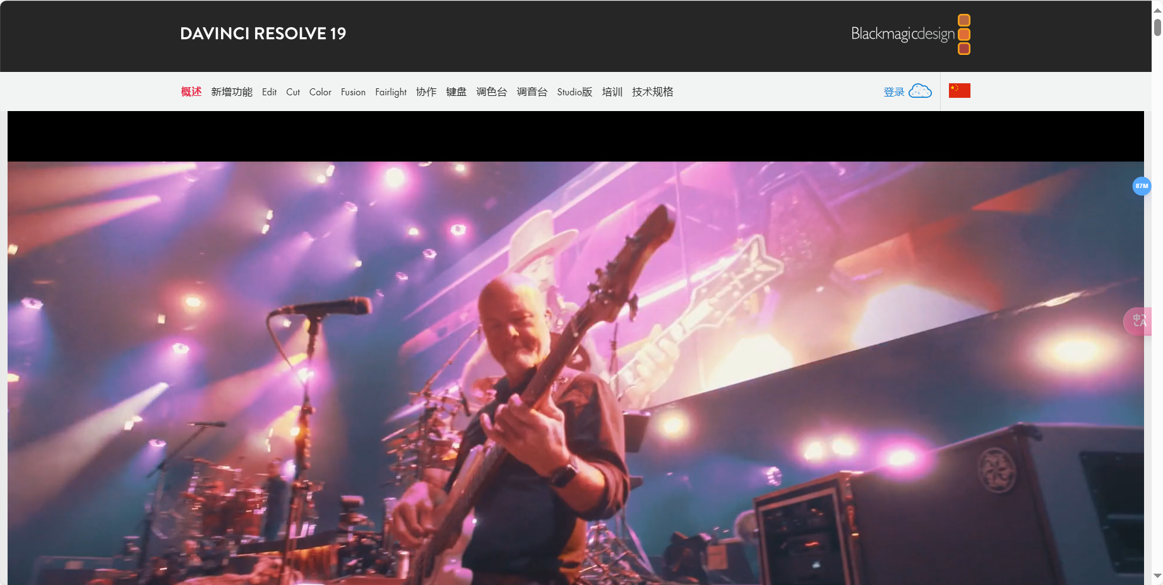The width and height of the screenshot is (1163, 585).
Task: Click the orange squares beside the Blackmagic logo
Action: point(964,35)
